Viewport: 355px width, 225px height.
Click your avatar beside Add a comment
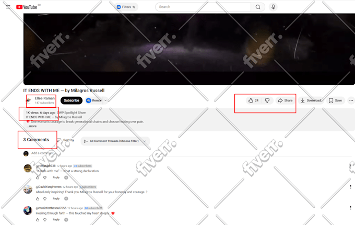(26, 153)
